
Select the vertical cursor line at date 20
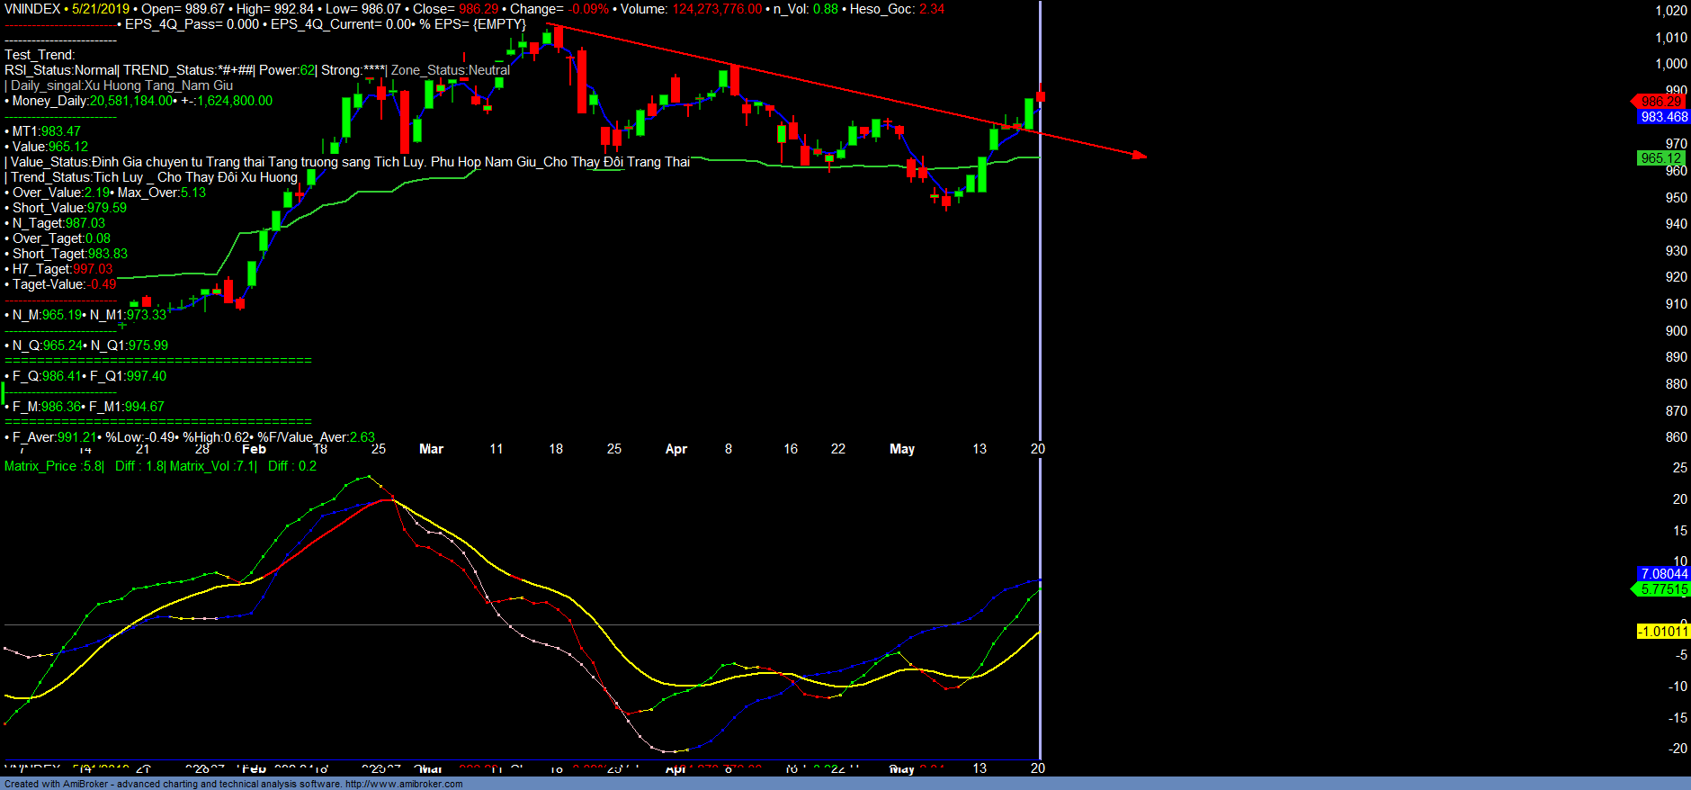1040,270
